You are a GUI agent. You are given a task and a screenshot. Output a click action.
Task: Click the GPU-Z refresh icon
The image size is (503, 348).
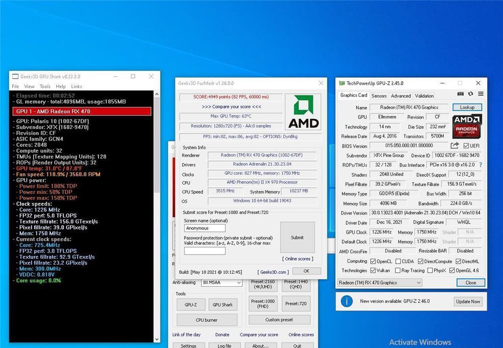point(470,94)
